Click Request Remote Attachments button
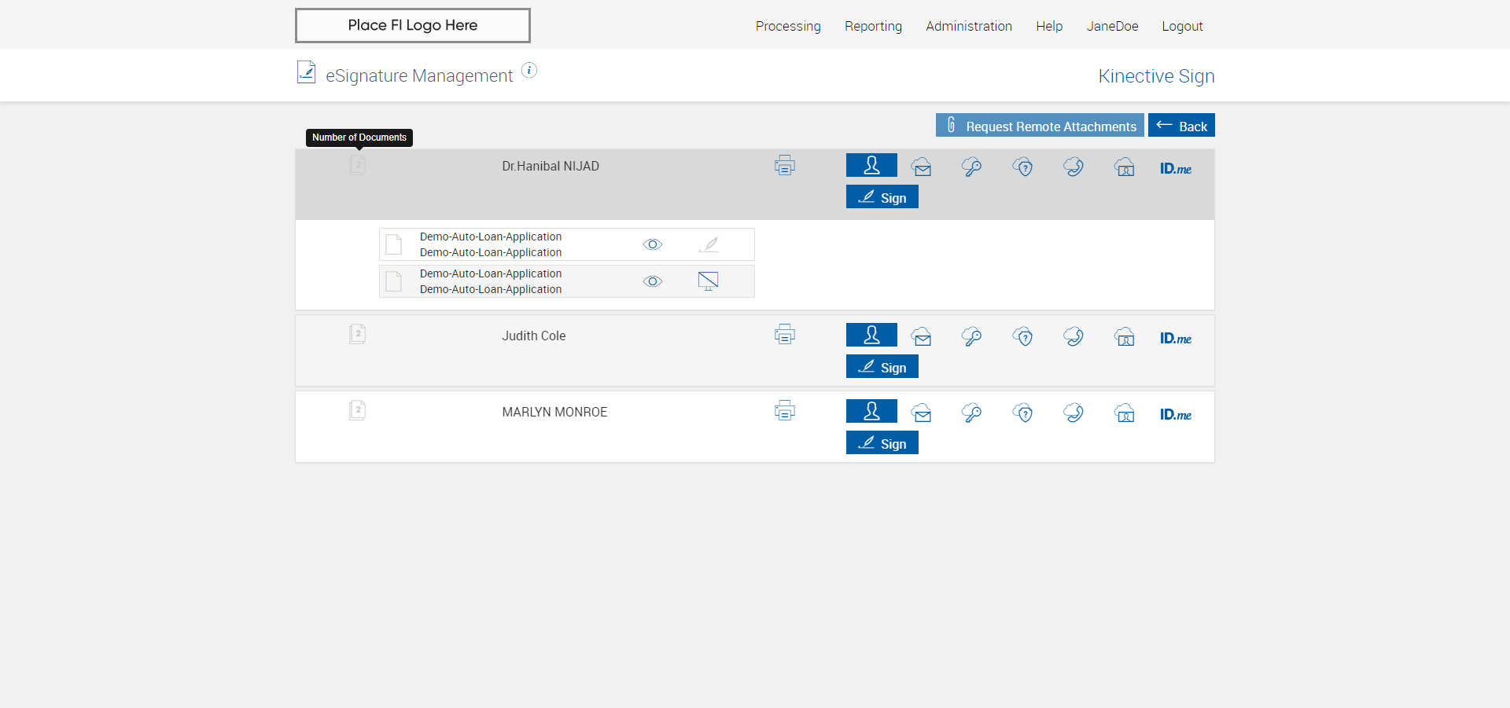The image size is (1510, 708). click(x=1040, y=125)
